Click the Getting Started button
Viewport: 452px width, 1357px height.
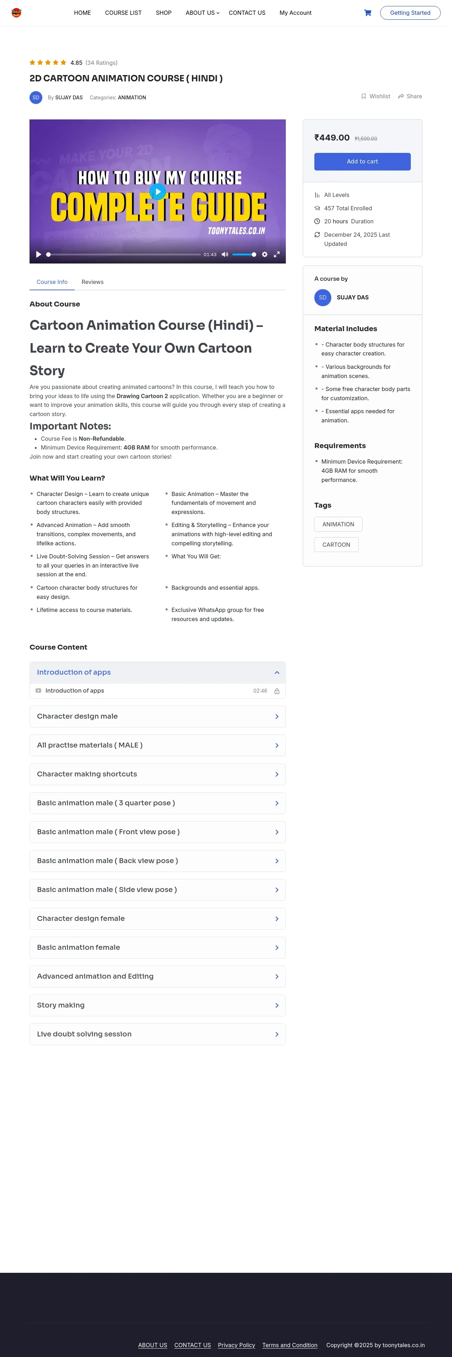tap(410, 13)
